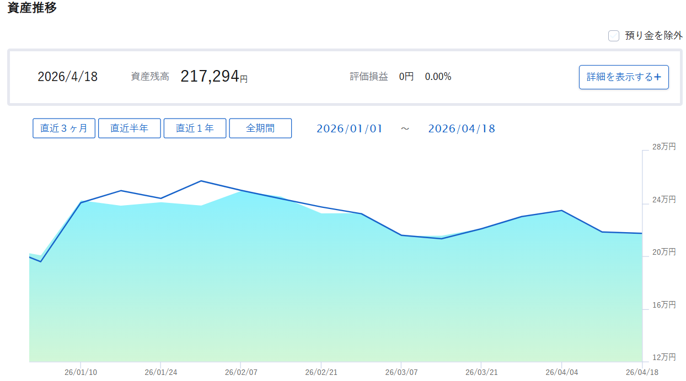Choose the 直近1年 range button
The width and height of the screenshot is (686, 381).
point(195,128)
